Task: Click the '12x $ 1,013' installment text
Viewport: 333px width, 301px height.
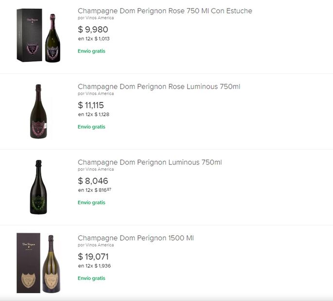Action: click(x=97, y=39)
